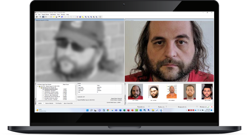The height and width of the screenshot is (135, 249).
Task: Open Google Chrome from the taskbar
Action: point(108,110)
